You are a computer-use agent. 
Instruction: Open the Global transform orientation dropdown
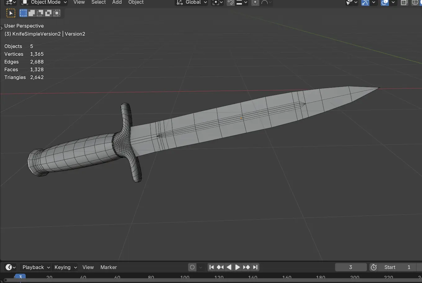[192, 2]
